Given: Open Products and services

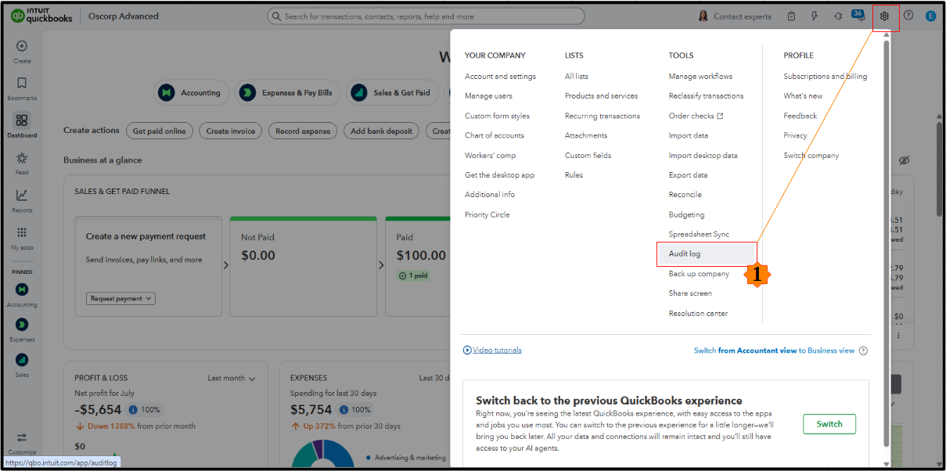Looking at the screenshot, I should (601, 95).
